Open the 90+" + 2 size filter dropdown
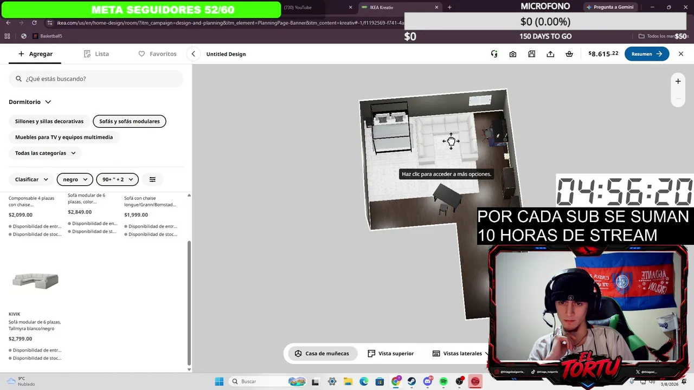Image resolution: width=694 pixels, height=390 pixels. [118, 179]
